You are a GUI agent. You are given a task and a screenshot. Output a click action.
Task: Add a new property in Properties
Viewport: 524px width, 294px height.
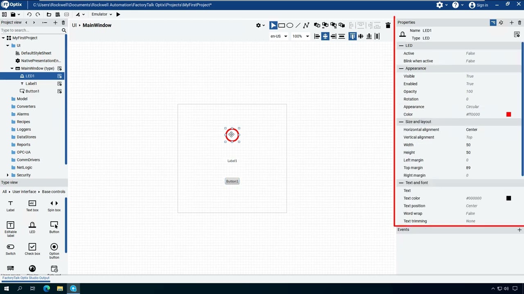coord(511,22)
